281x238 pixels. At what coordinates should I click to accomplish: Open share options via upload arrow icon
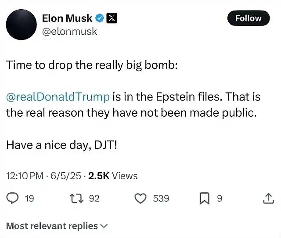coord(268,198)
